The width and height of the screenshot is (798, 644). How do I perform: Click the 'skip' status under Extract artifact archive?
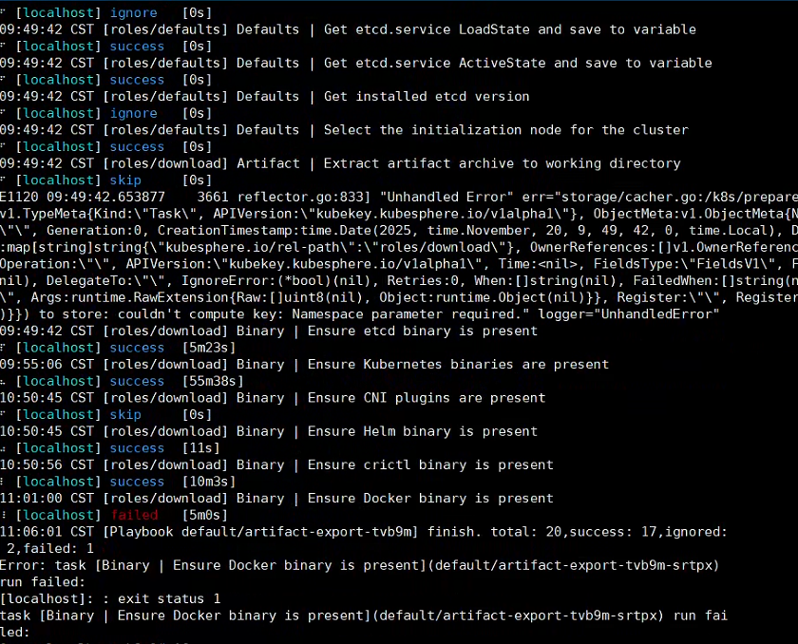125,180
